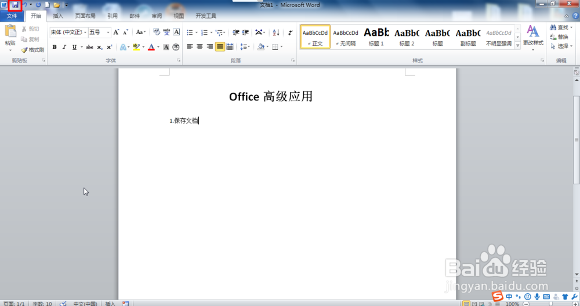Click Format Painter (格式刷)
The image size is (580, 306).
coord(32,50)
